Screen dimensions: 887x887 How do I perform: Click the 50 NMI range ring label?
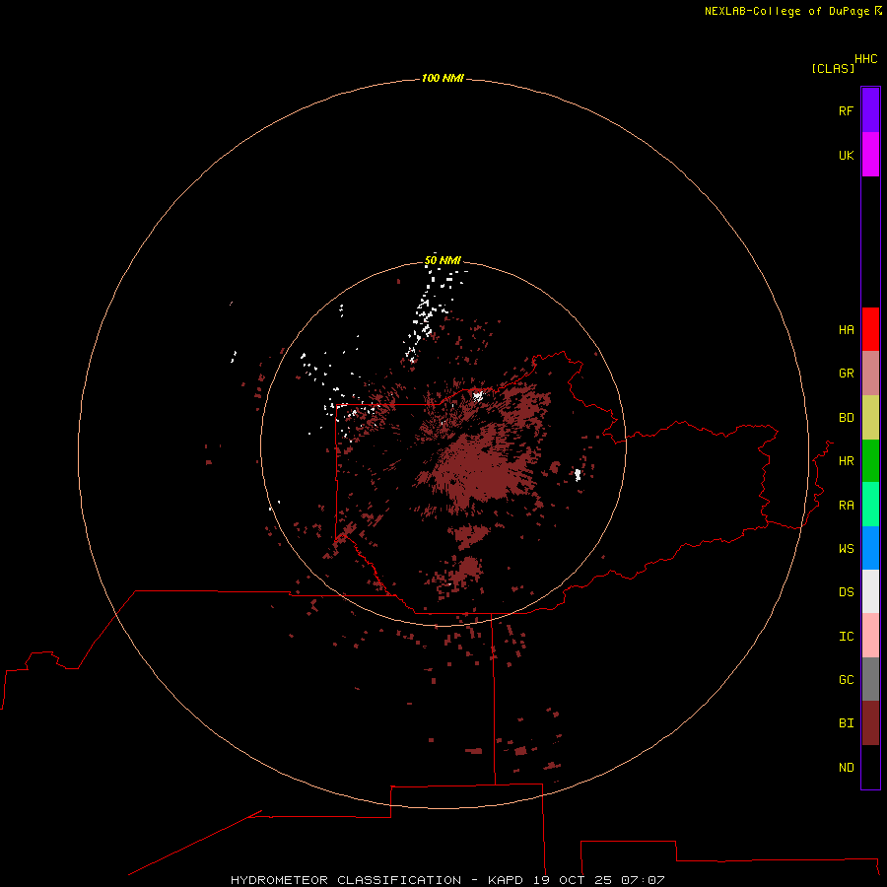coord(443,260)
